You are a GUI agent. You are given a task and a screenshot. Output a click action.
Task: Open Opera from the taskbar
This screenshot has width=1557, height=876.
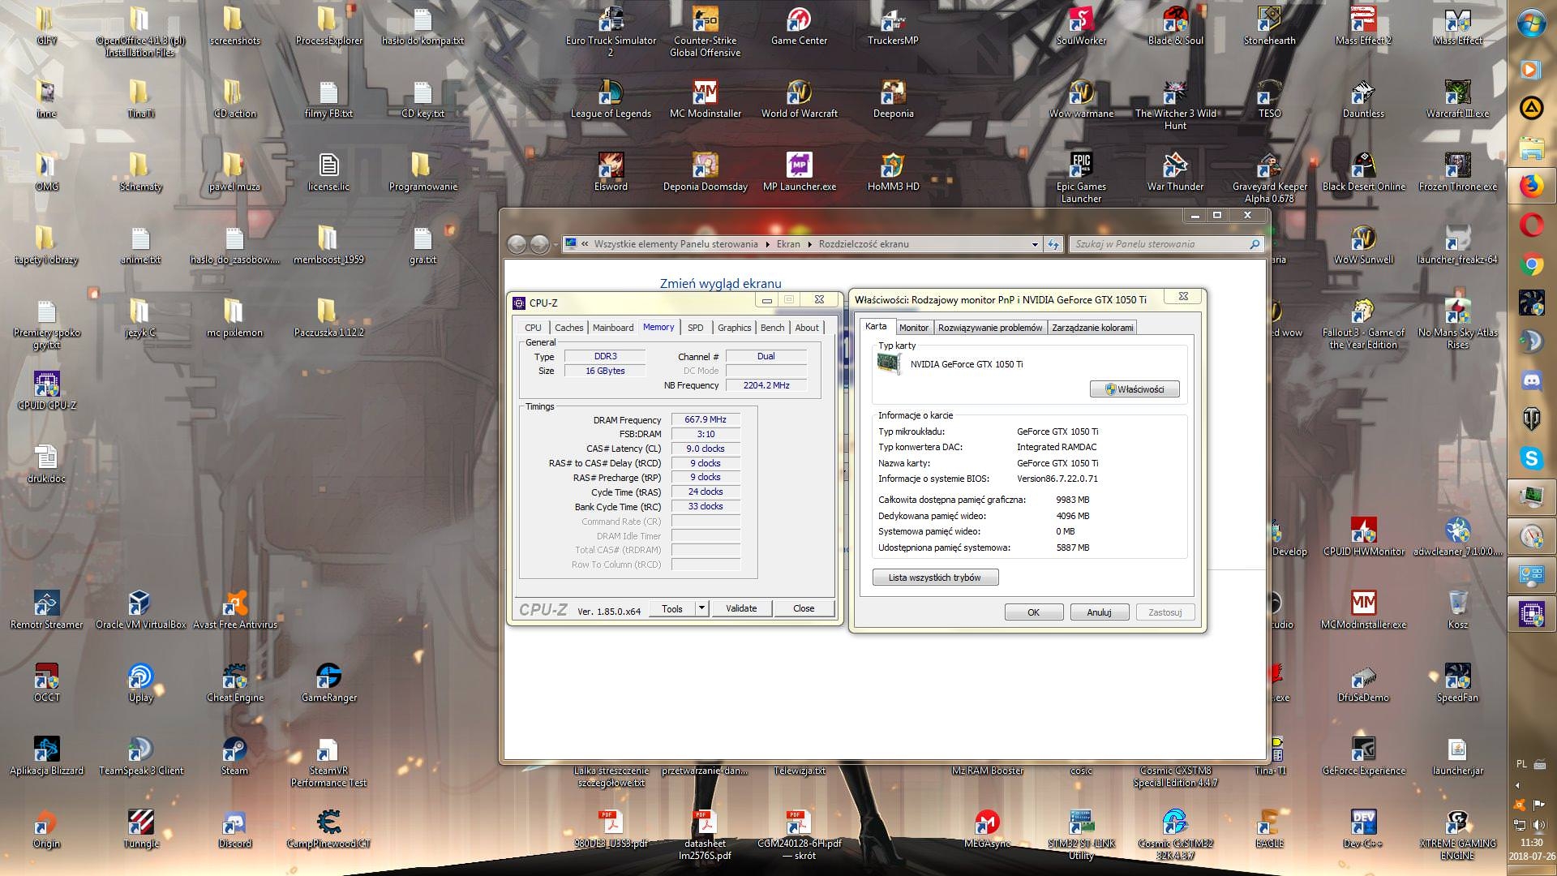[1531, 225]
